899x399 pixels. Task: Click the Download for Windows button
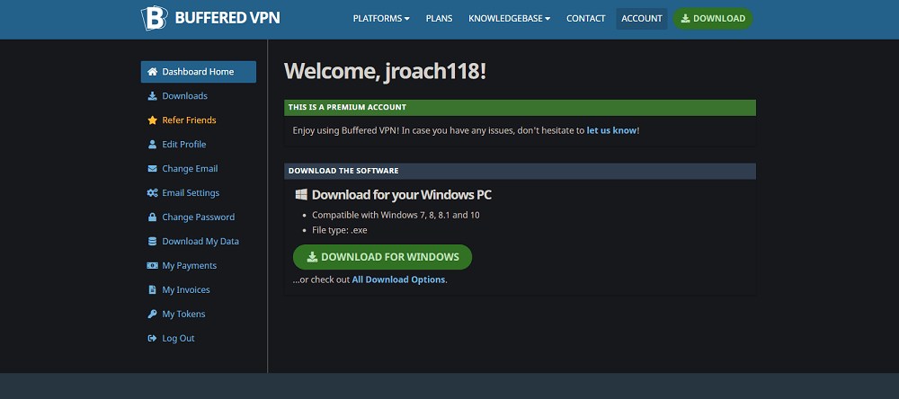click(382, 257)
